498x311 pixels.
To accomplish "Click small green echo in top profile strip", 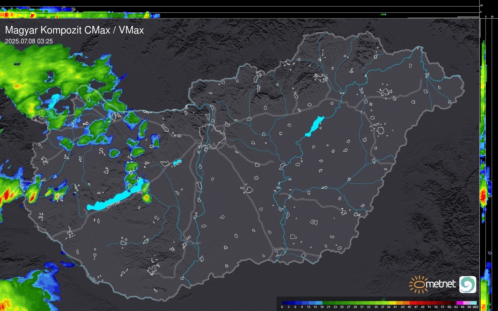I will coord(383,14).
